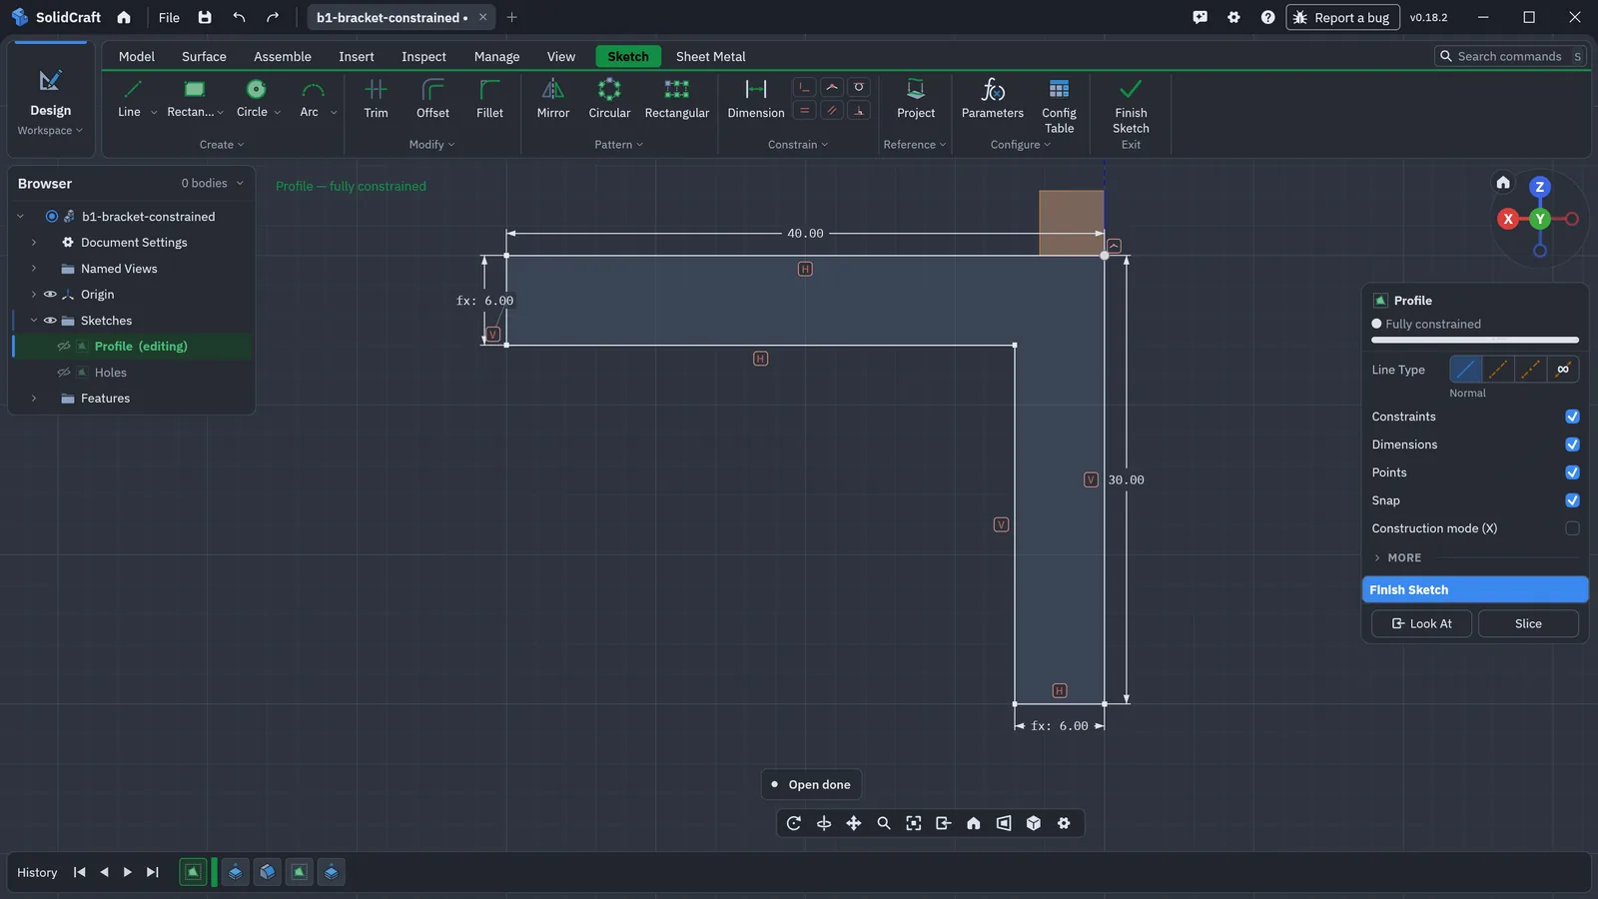The image size is (1598, 899).
Task: Toggle visibility eye for Origin
Action: (50, 295)
